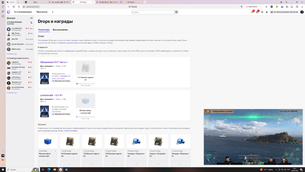Collapse the Для вас sidebar
Viewport: 305px width, 172px height.
tap(31, 18)
